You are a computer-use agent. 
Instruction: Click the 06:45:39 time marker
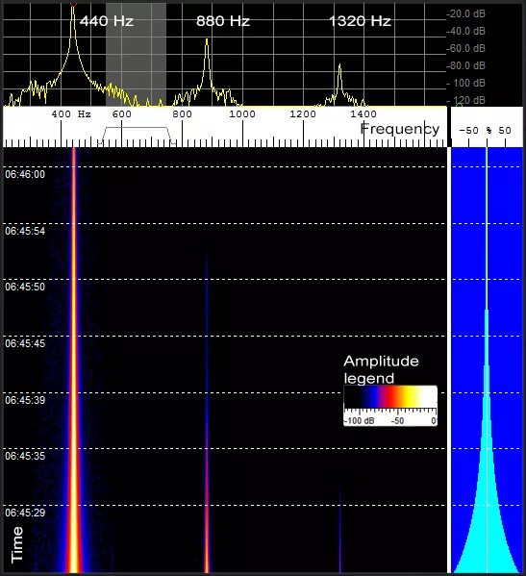pyautogui.click(x=25, y=400)
